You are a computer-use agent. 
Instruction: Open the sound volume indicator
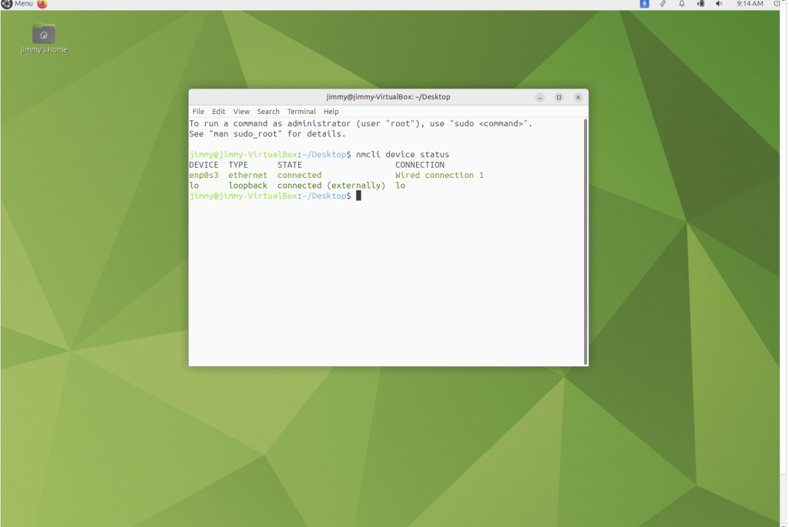pyautogui.click(x=719, y=4)
